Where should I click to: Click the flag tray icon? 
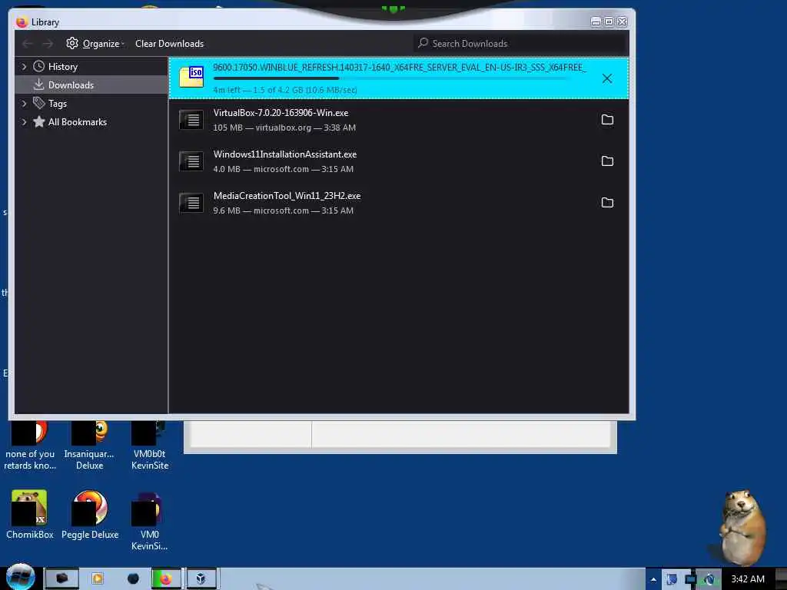(671, 579)
